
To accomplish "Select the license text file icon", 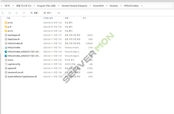I will click(6, 60).
